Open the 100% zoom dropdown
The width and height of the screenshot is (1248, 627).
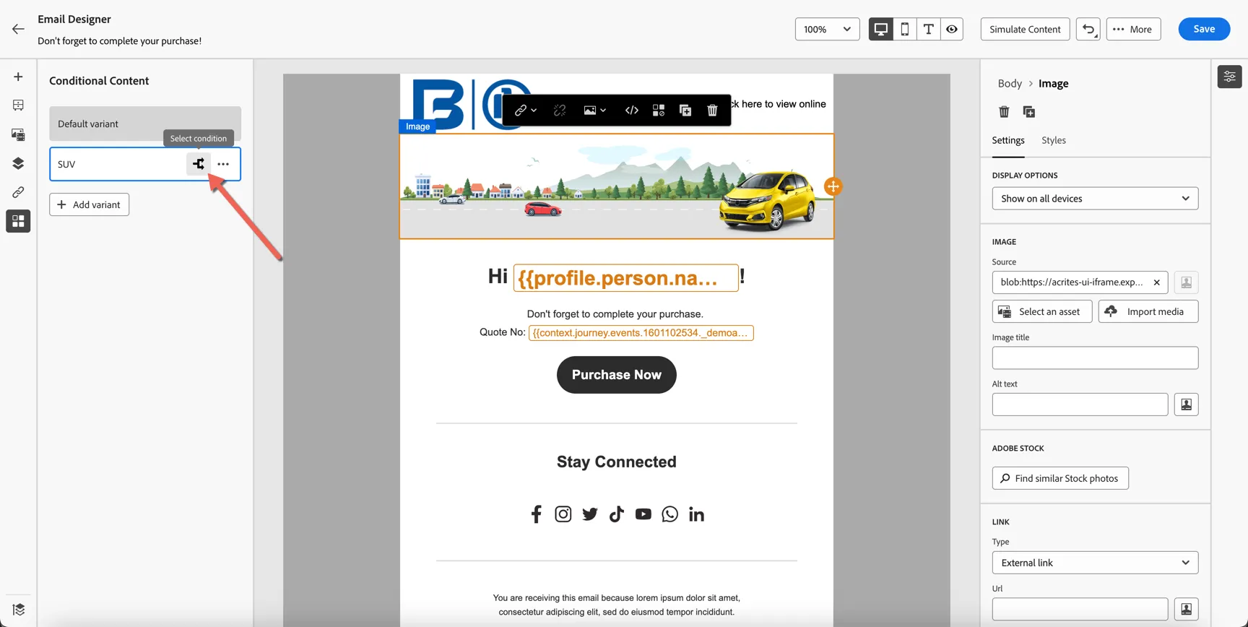827,29
